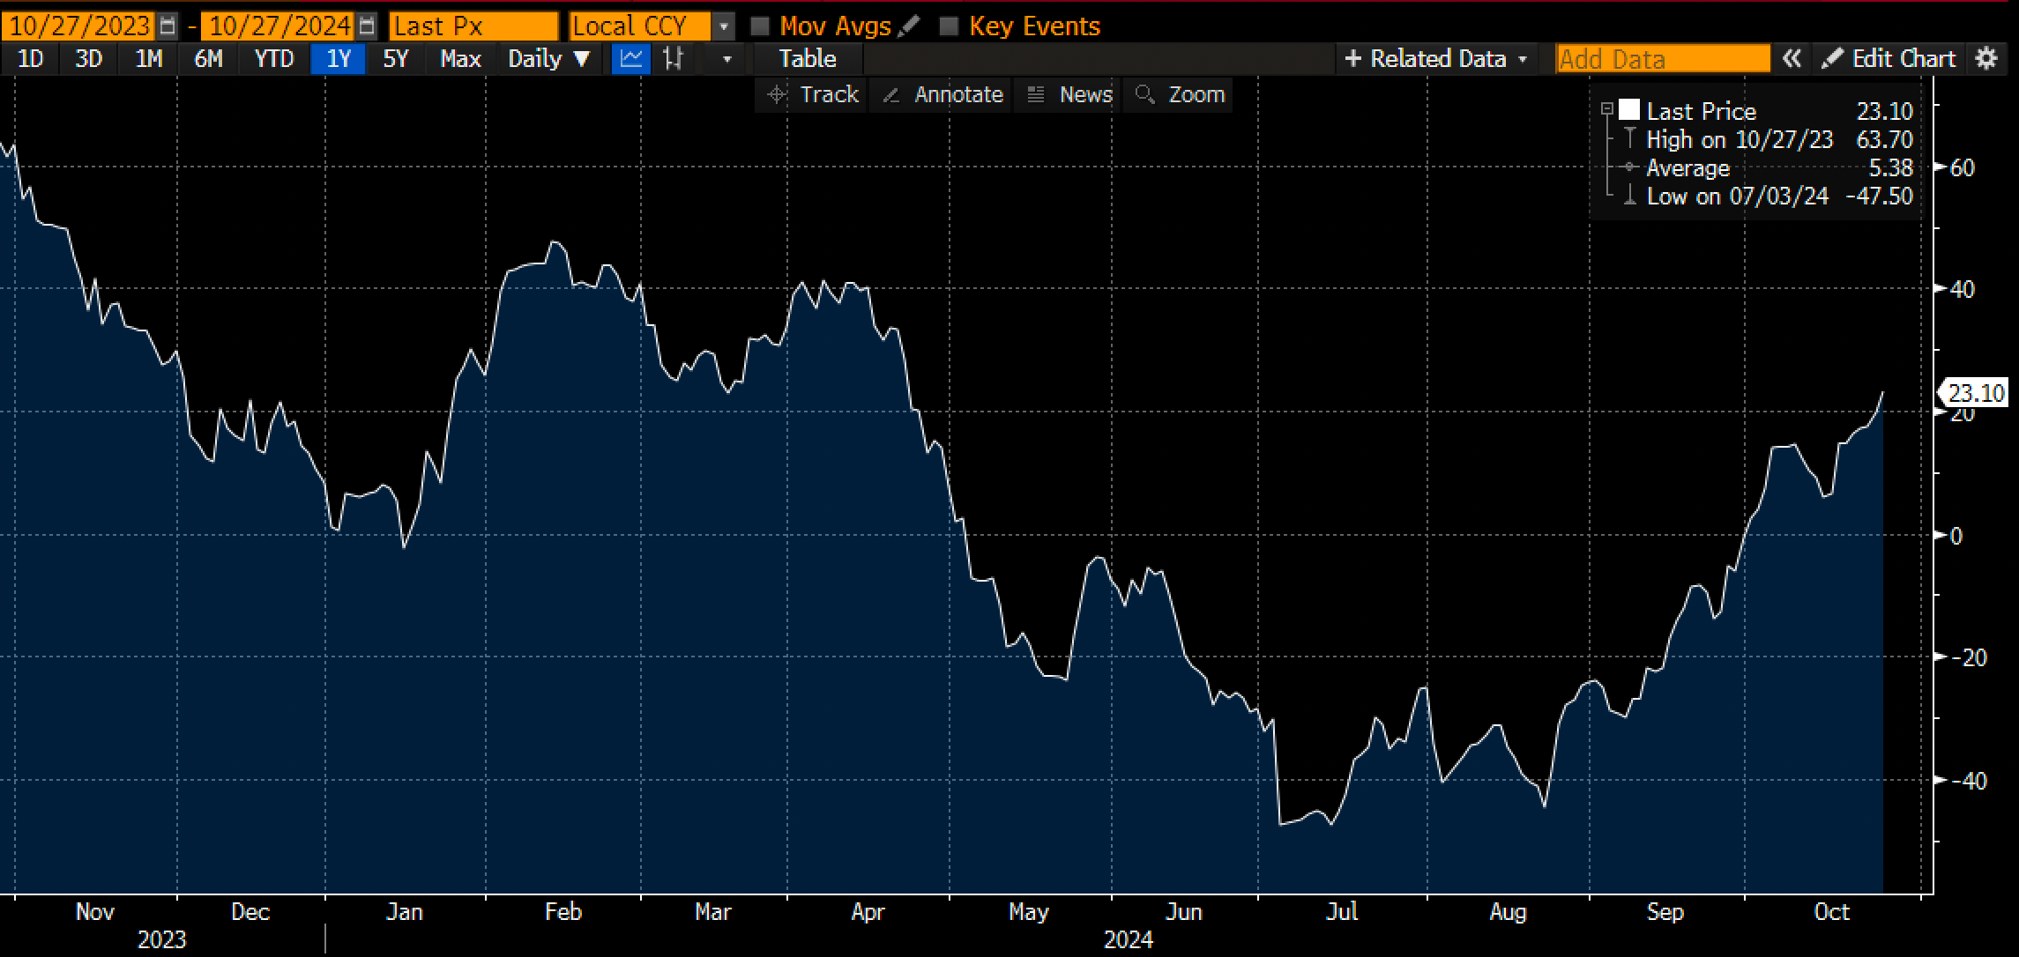Select the line chart type icon
This screenshot has width=2019, height=957.
pyautogui.click(x=631, y=59)
